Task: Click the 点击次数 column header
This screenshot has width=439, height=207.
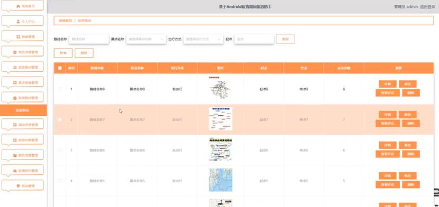Action: (x=344, y=68)
